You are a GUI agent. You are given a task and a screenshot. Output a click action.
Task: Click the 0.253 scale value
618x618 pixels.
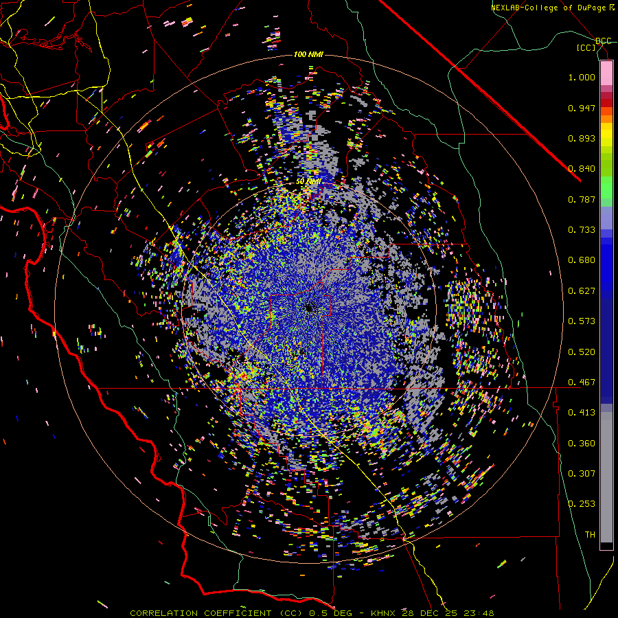coord(582,504)
